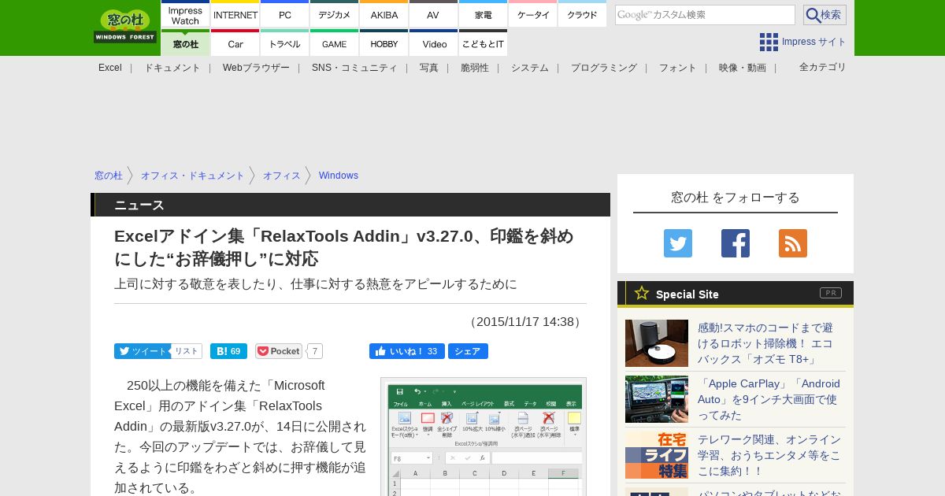Open the ドキュメント category
This screenshot has width=945, height=496.
click(172, 68)
